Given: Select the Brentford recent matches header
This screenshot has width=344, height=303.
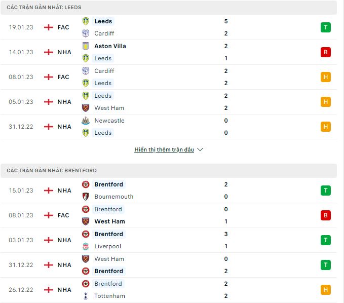Looking at the screenshot, I should click(169, 170).
